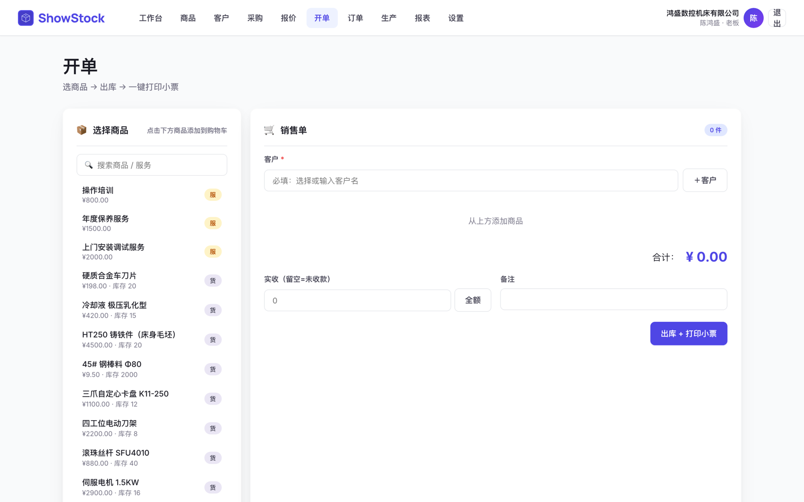This screenshot has height=502, width=804.
Task: Click the 退出 logout button
Action: [x=777, y=18]
